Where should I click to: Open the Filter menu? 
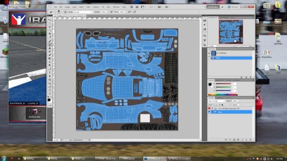point(88,7)
